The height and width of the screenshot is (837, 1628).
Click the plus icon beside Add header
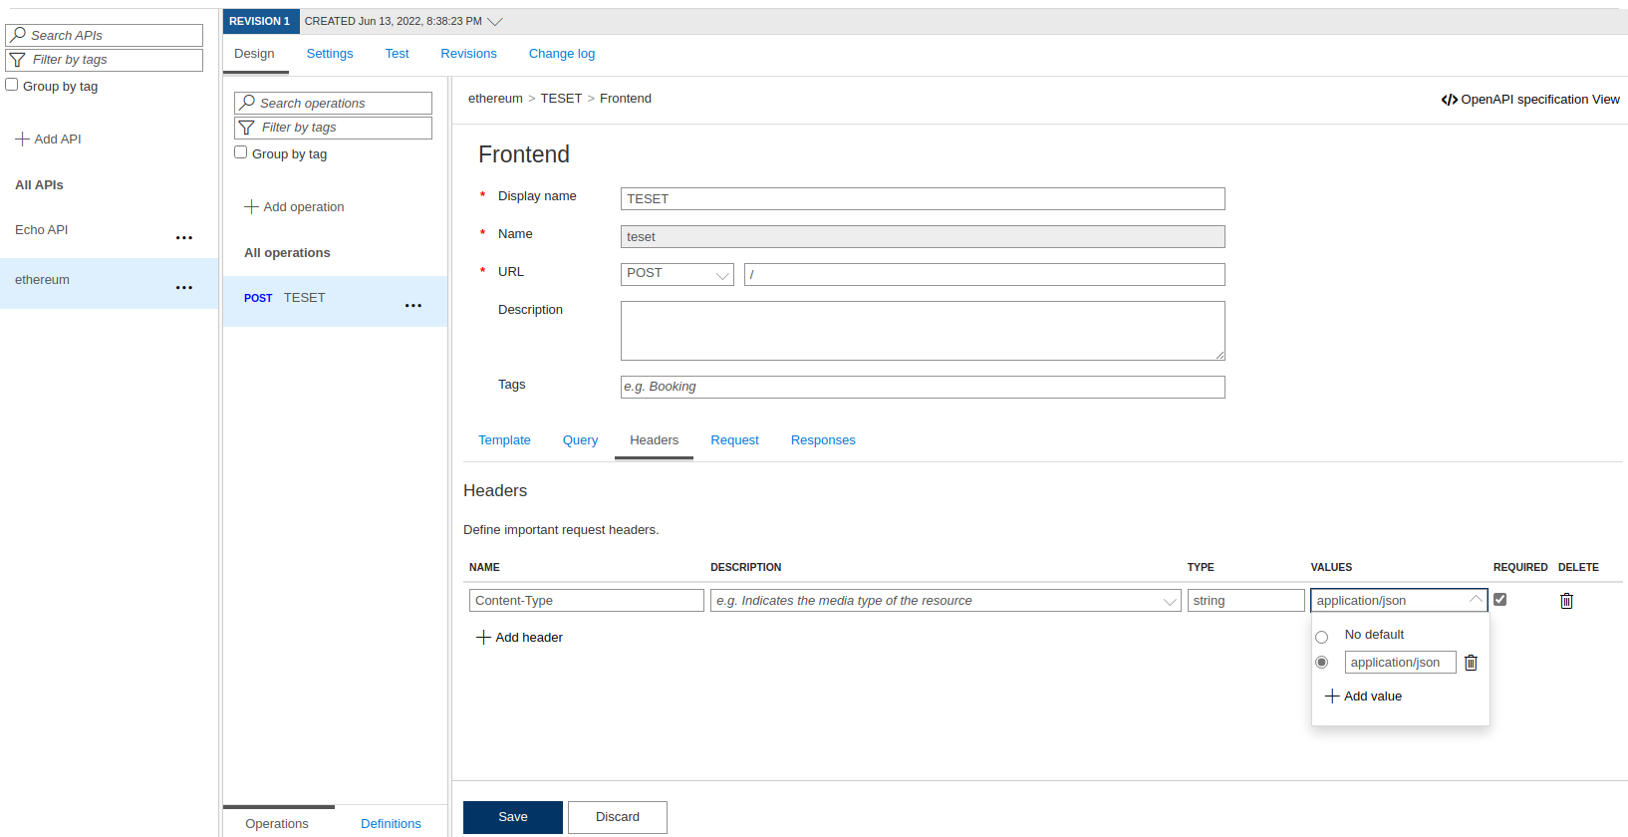483,637
